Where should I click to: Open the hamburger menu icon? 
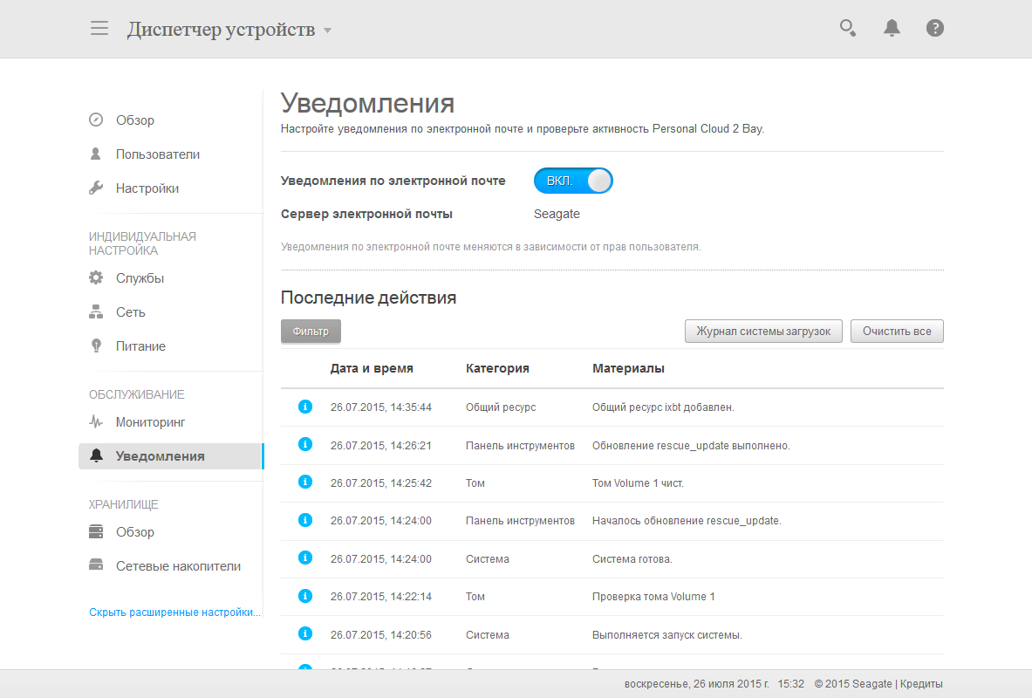coord(99,28)
